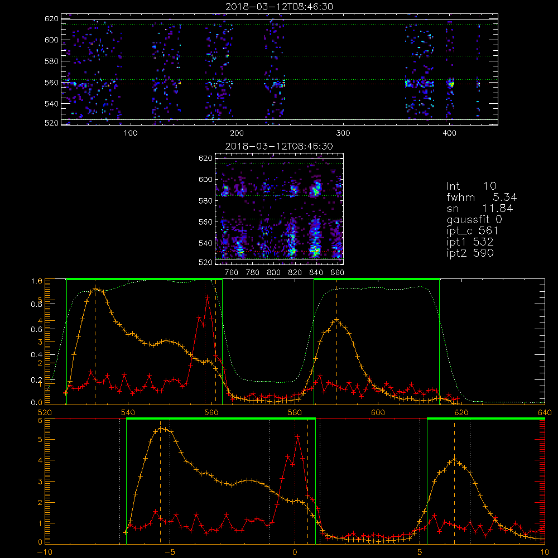Click orange curve peak near -5.4 in bottom plot
The height and width of the screenshot is (558, 558).
160,429
